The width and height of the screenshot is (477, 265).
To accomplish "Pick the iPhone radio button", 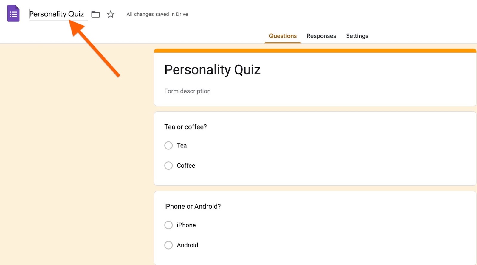I will click(168, 225).
